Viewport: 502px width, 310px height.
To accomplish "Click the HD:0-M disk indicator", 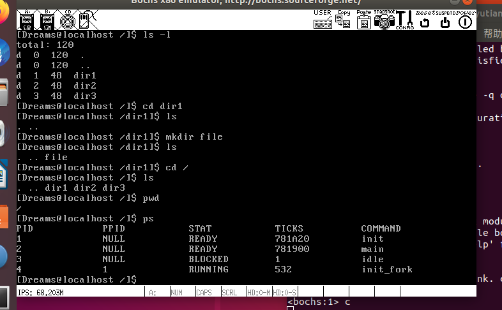I will click(259, 292).
